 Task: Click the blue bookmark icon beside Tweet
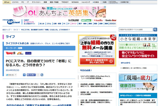pos(24,75)
